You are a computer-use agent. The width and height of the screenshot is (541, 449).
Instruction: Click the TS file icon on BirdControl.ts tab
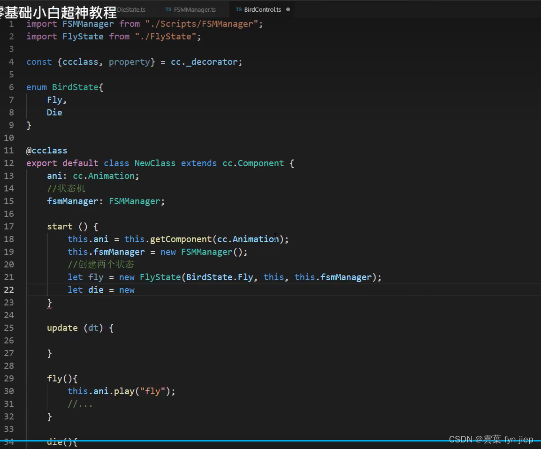pos(239,10)
